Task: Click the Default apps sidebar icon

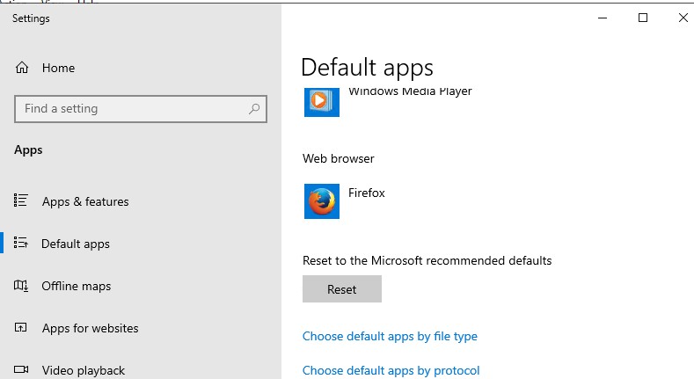Action: [x=22, y=244]
